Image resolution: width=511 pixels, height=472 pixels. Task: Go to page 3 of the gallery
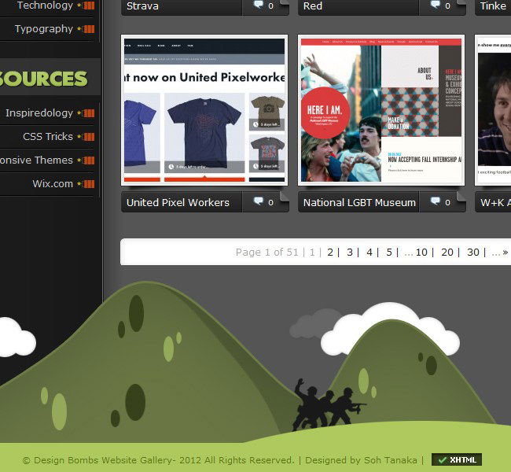pos(350,253)
